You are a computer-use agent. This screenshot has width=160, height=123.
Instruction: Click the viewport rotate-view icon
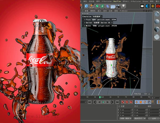pyautogui.click(x=149, y=11)
